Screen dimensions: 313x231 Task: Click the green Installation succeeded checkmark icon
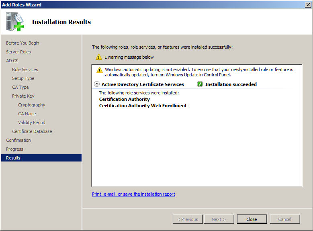[200, 84]
